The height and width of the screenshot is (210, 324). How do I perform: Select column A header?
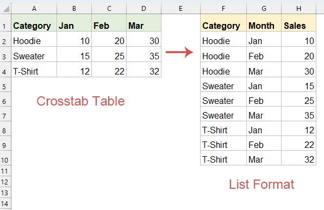[x=34, y=9]
